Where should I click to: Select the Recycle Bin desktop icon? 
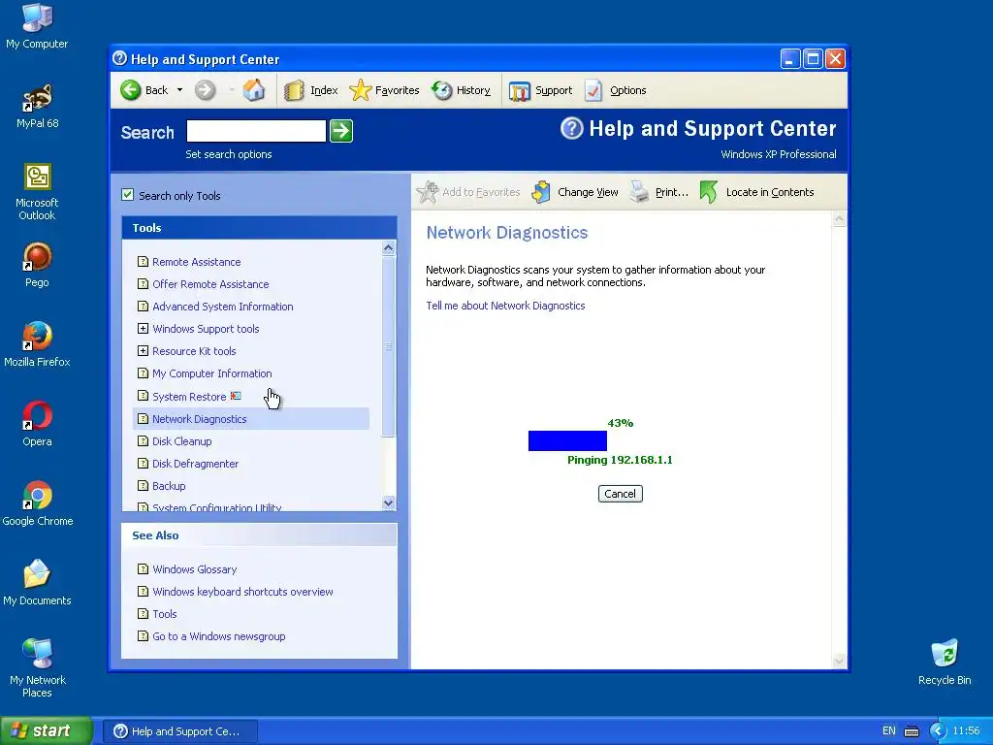point(945,663)
